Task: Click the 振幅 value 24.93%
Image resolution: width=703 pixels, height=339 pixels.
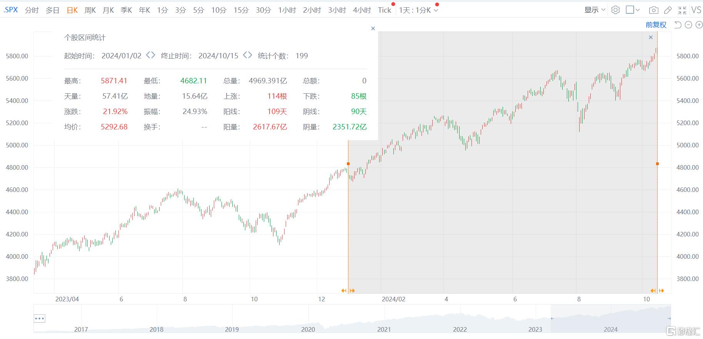Action: (195, 112)
